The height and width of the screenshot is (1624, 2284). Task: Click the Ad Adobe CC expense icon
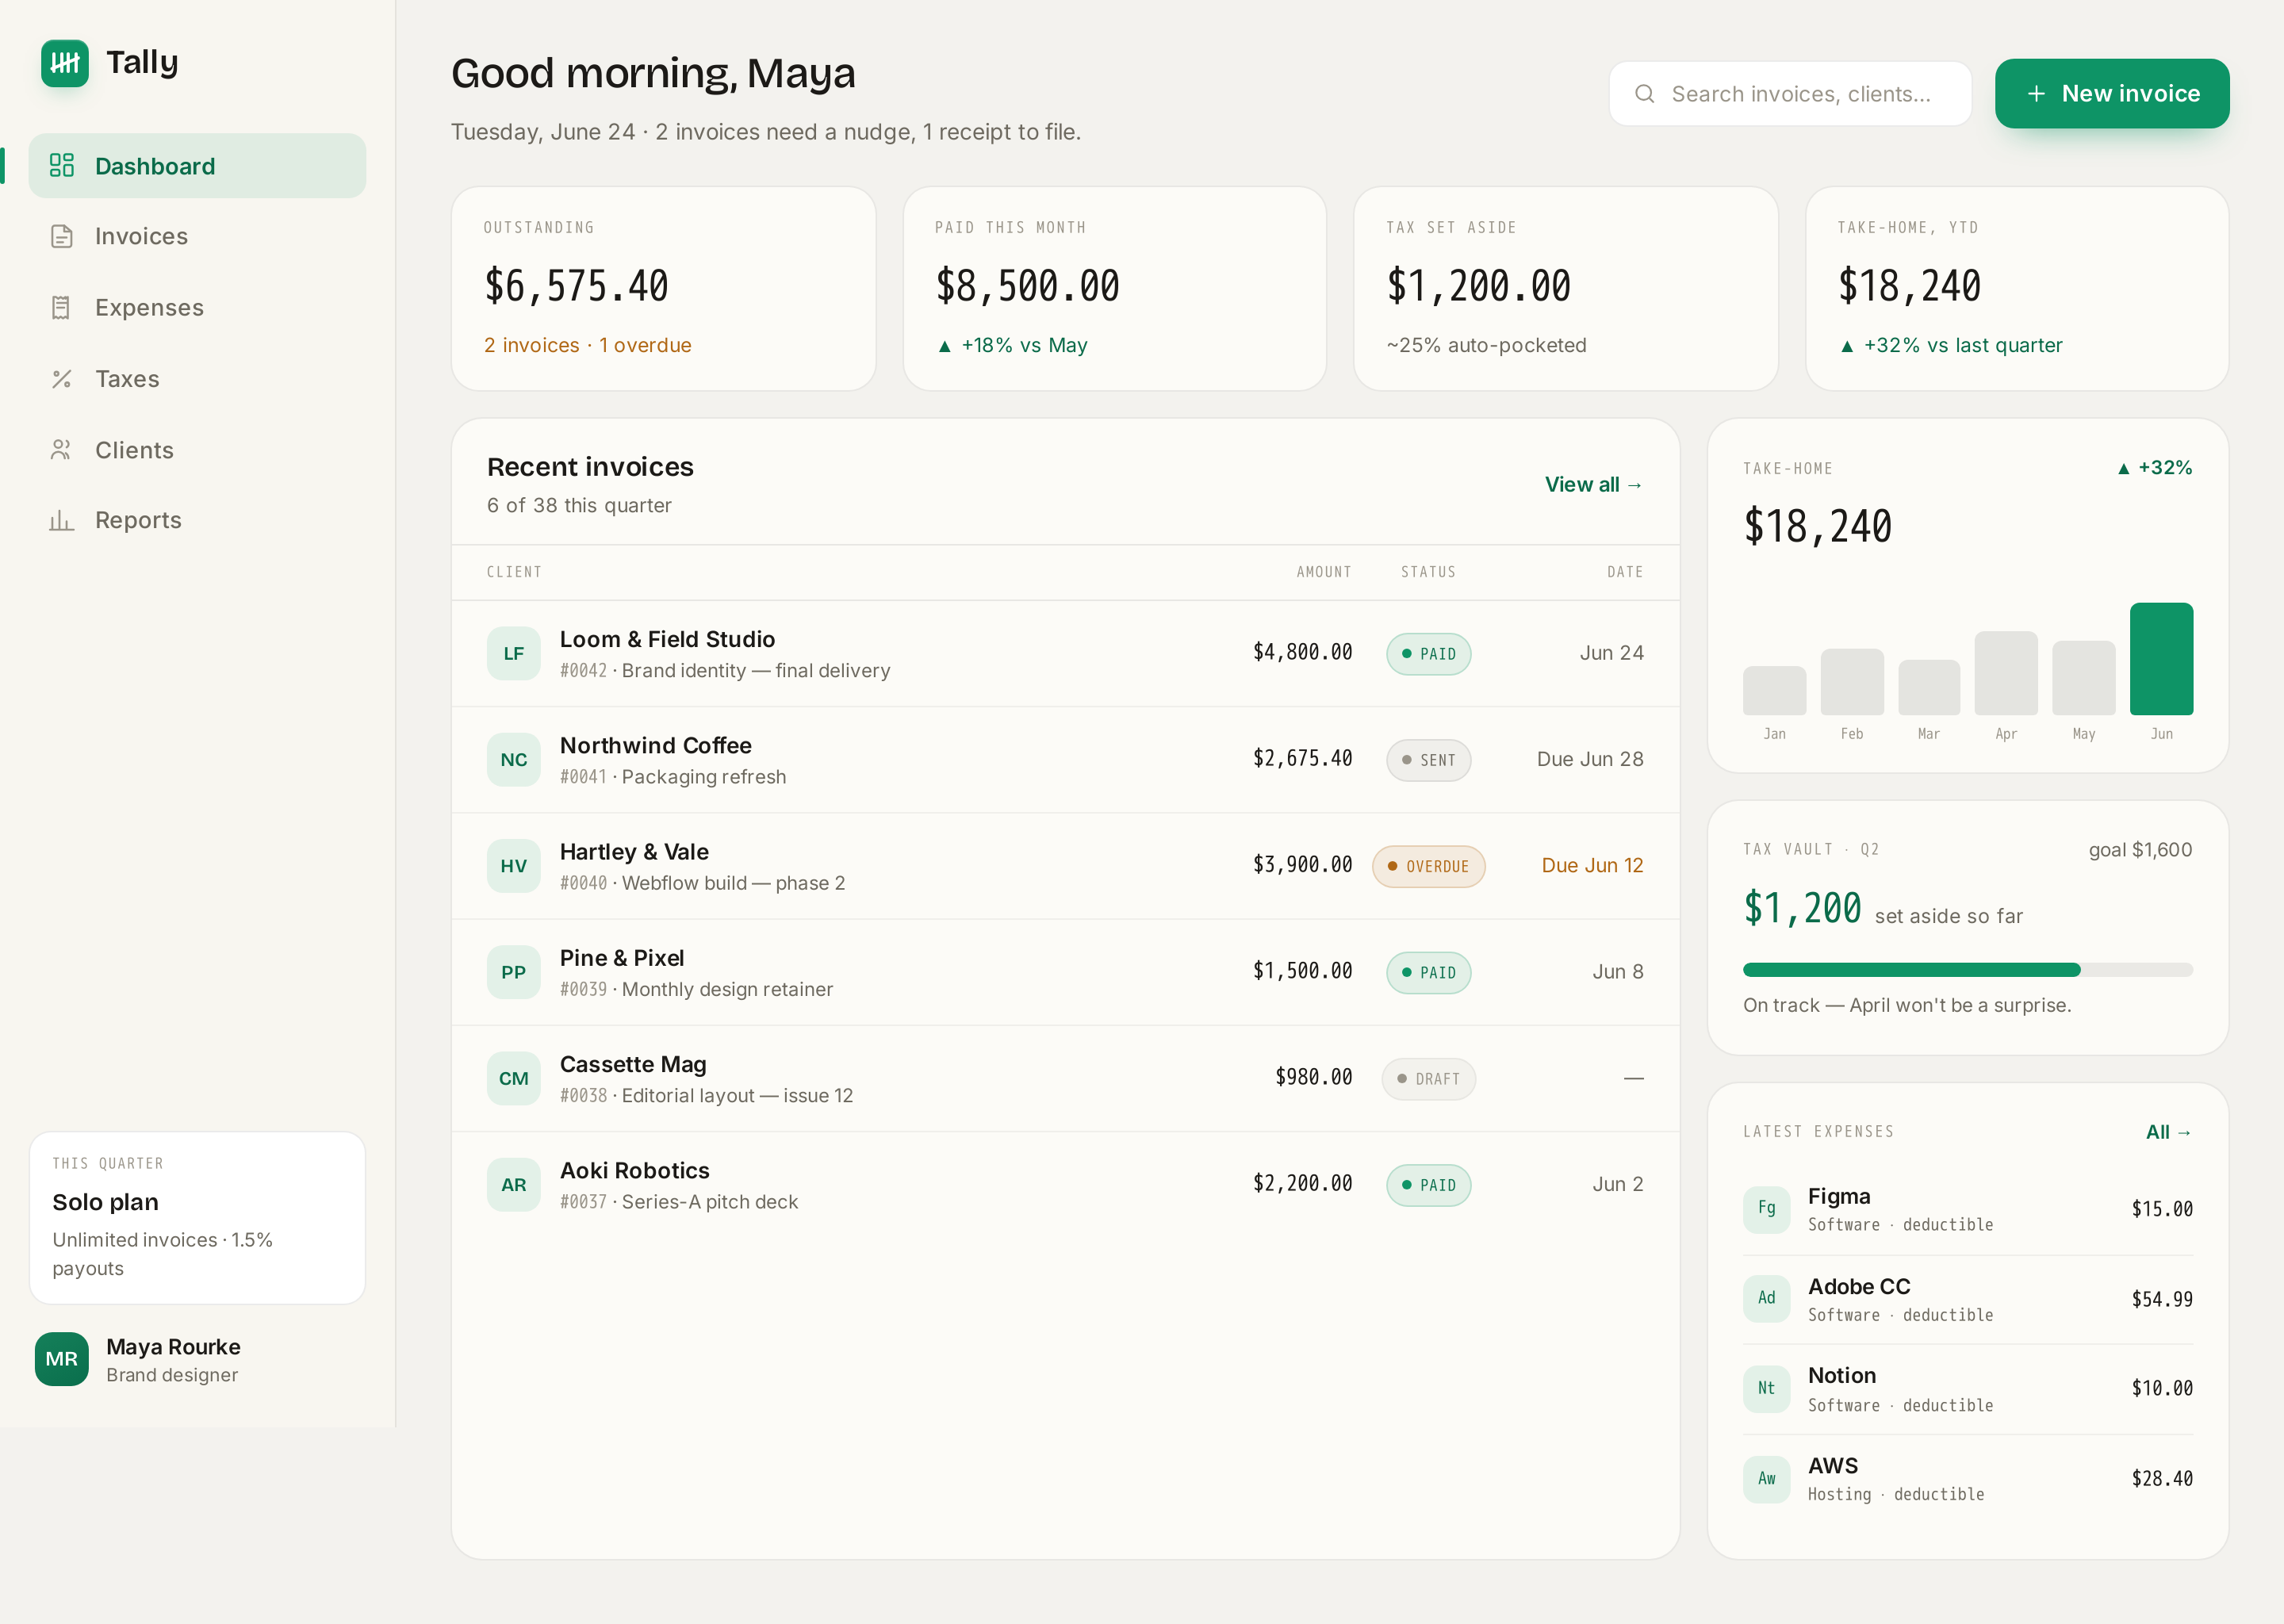coord(1767,1299)
